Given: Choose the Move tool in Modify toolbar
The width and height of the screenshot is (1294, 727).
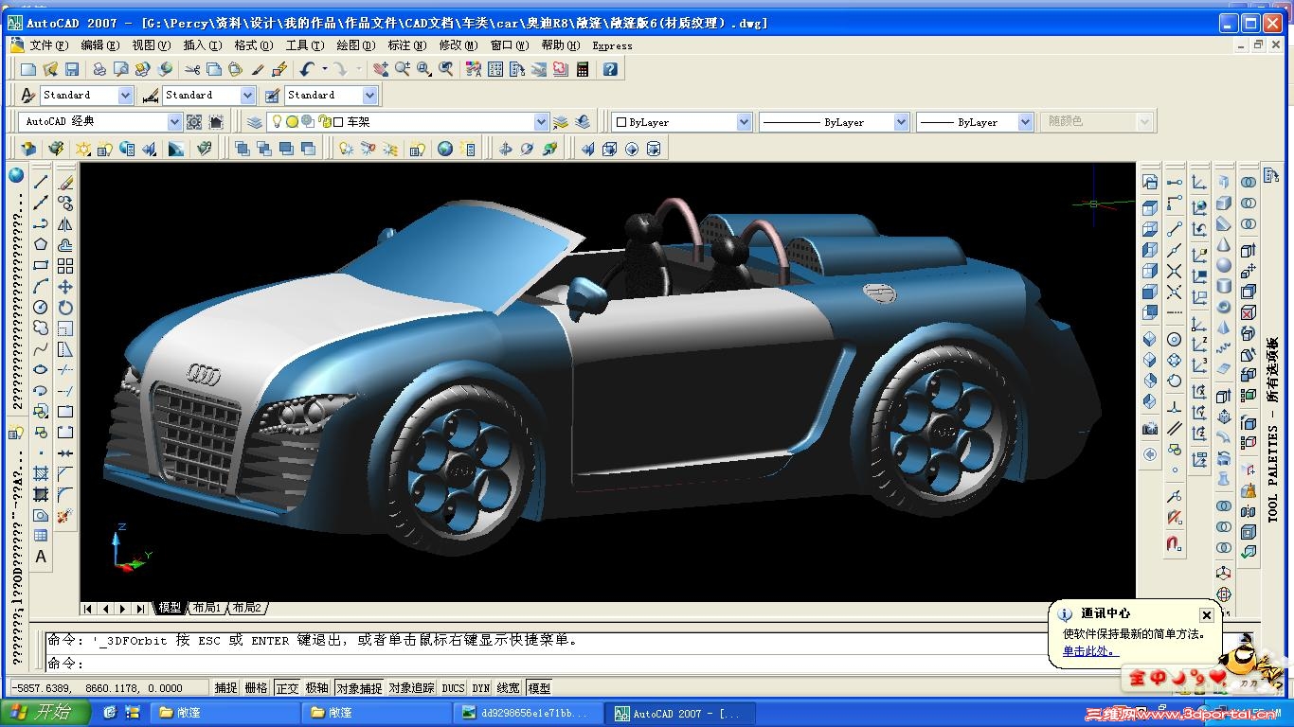Looking at the screenshot, I should (65, 287).
